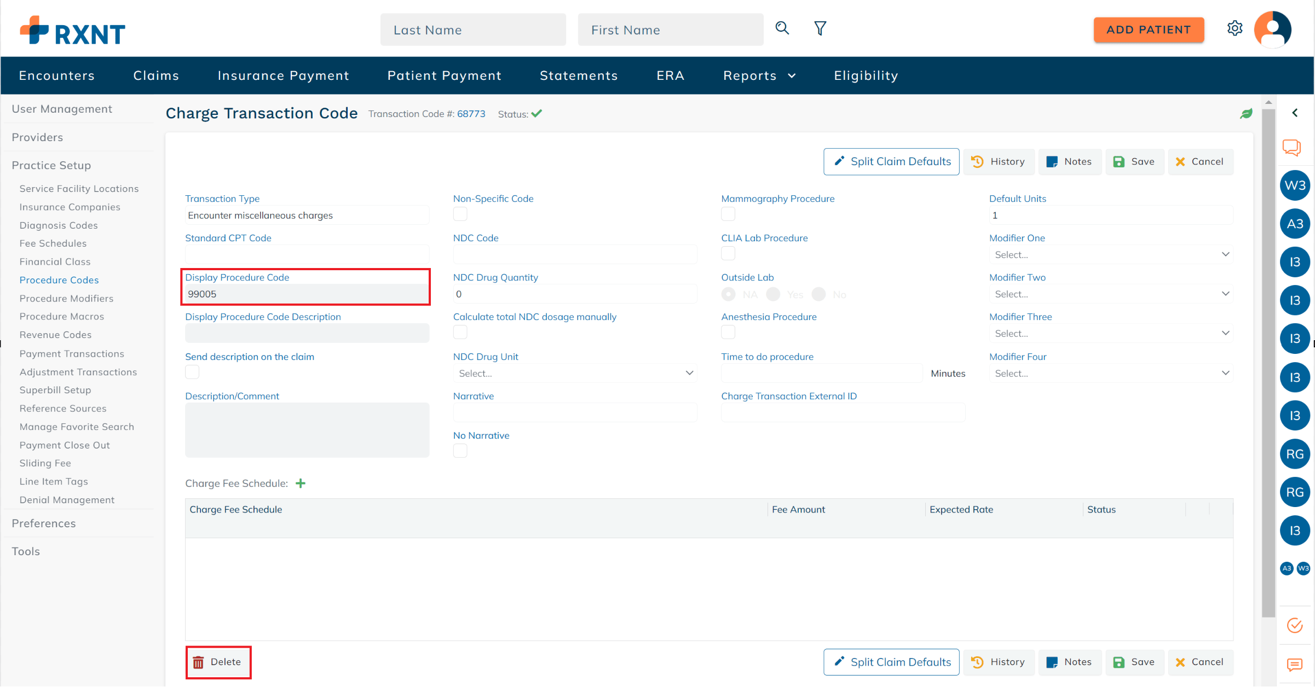Click the W3 user avatar badge
The height and width of the screenshot is (687, 1315).
coord(1295,185)
